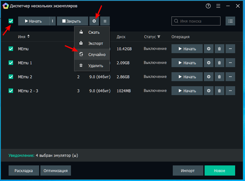Screen dimensions: 245x181
Task: Sort instances by Имя column arrows
Action: point(28,36)
